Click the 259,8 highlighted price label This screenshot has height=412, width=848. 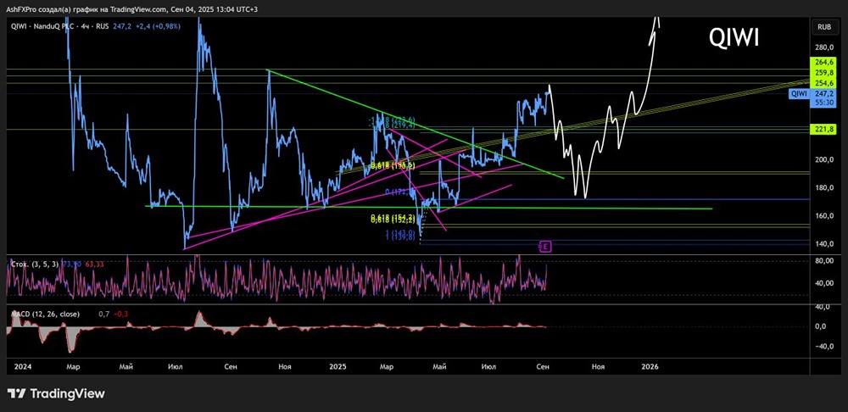click(823, 72)
